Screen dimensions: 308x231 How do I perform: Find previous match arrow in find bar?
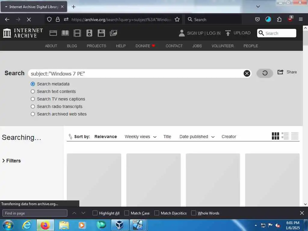tap(74, 213)
